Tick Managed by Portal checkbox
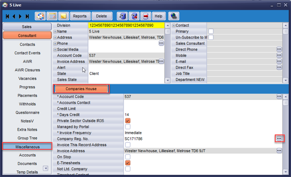This screenshot has height=177, width=291. tap(128, 126)
